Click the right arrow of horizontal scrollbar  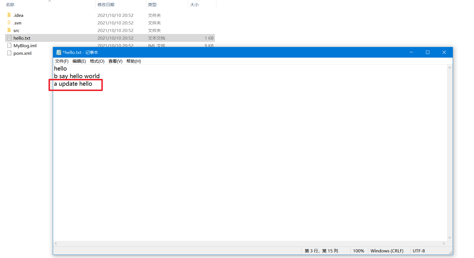pyautogui.click(x=444, y=243)
